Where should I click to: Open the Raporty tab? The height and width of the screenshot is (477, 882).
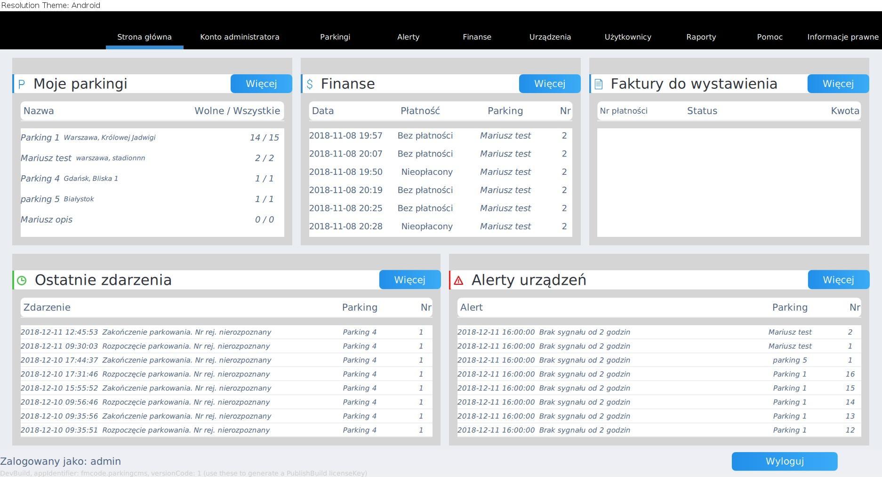coord(701,37)
